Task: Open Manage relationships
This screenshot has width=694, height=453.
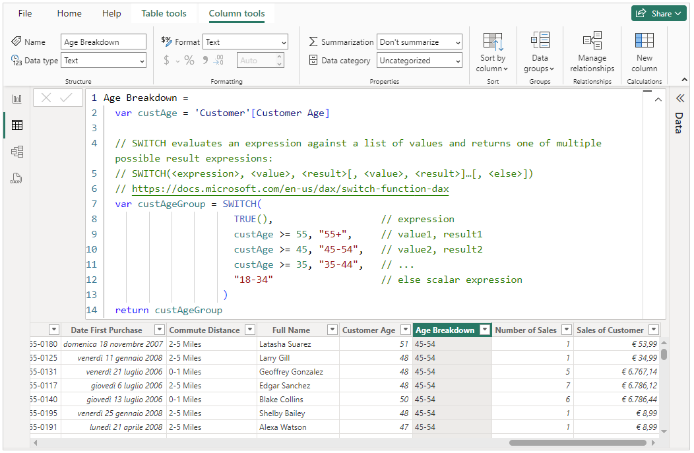Action: [592, 51]
